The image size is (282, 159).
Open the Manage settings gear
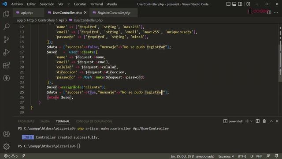pos(6,146)
